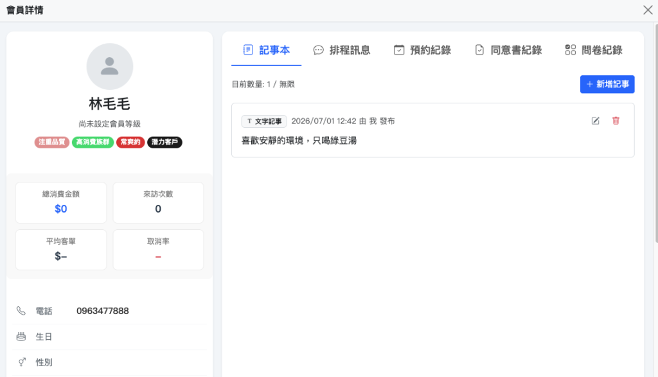The height and width of the screenshot is (377, 658).
Task: Click the green 高消費族群 tag
Action: tap(93, 142)
